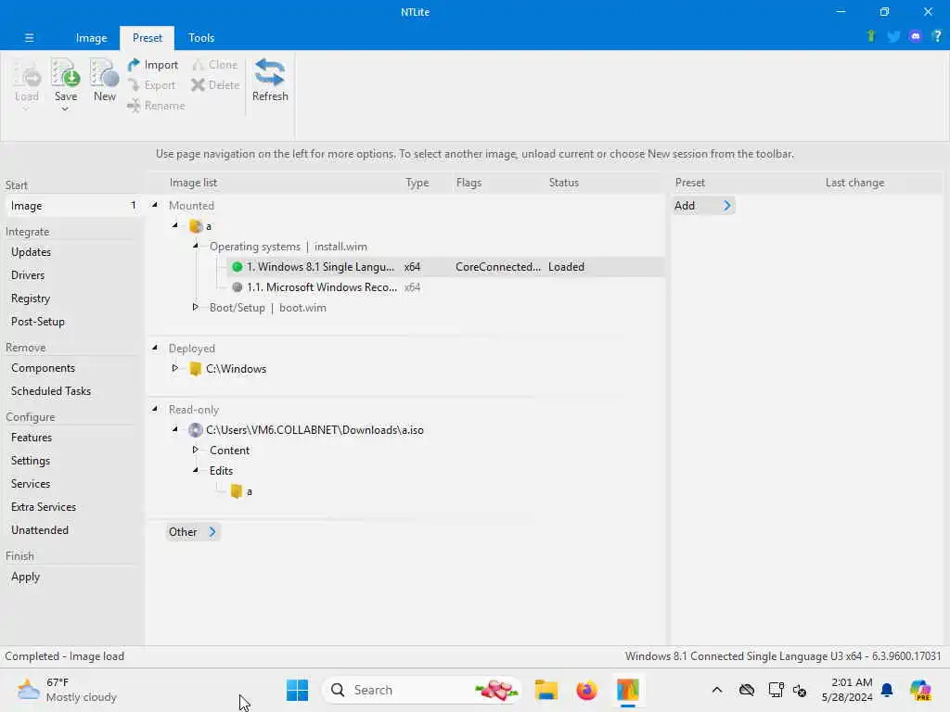Collapse the Read-only group

pos(155,409)
